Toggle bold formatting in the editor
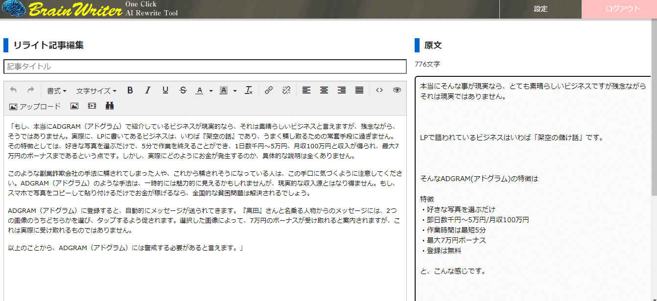 point(130,91)
